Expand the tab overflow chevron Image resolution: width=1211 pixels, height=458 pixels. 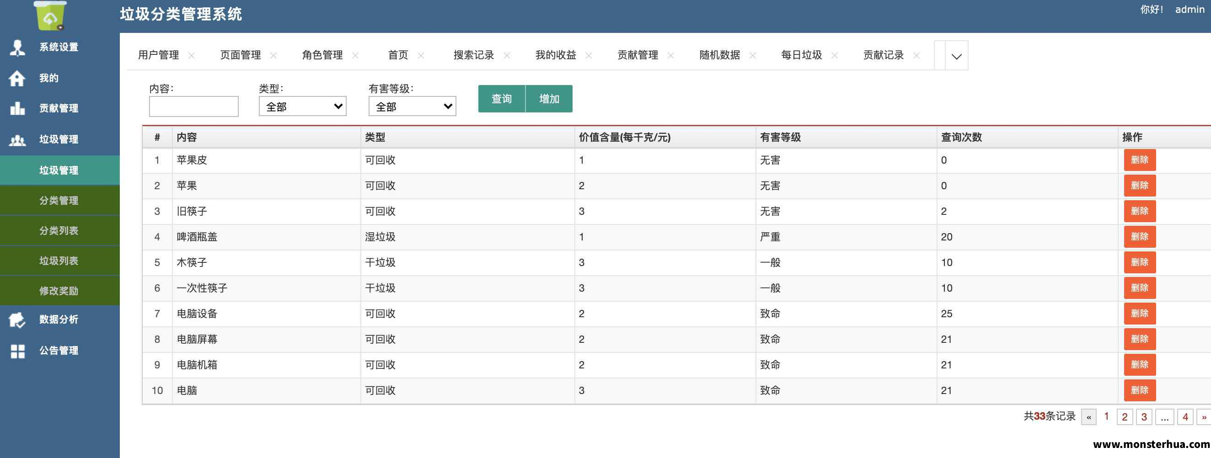956,56
